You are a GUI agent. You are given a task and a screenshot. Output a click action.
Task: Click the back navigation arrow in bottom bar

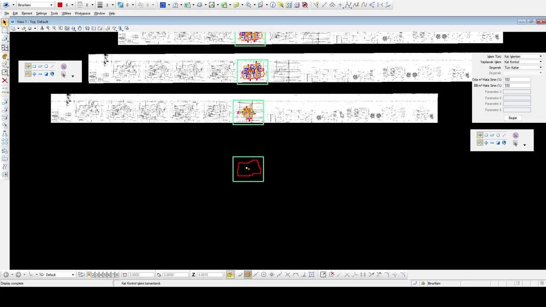(6, 275)
